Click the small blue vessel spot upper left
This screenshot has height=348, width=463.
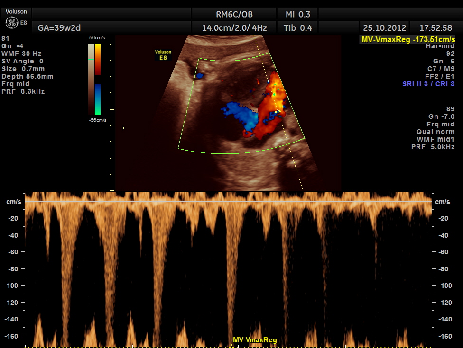(x=200, y=75)
